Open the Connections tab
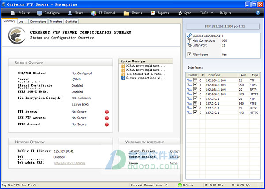Screen dimensions: 265x189 38,22
